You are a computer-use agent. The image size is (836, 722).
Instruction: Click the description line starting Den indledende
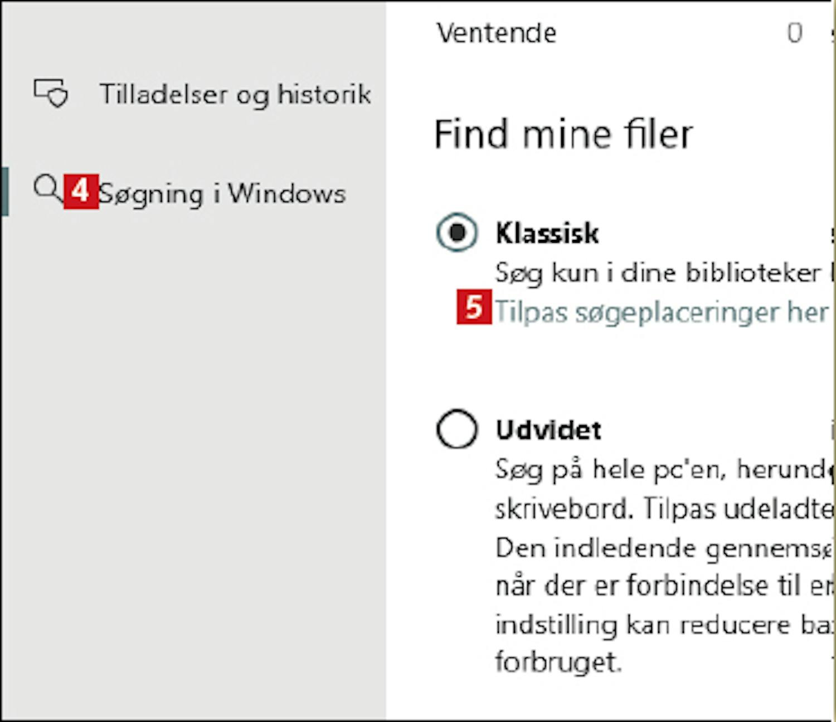665,548
